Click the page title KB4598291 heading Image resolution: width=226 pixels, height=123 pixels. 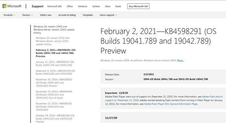[x=158, y=41]
